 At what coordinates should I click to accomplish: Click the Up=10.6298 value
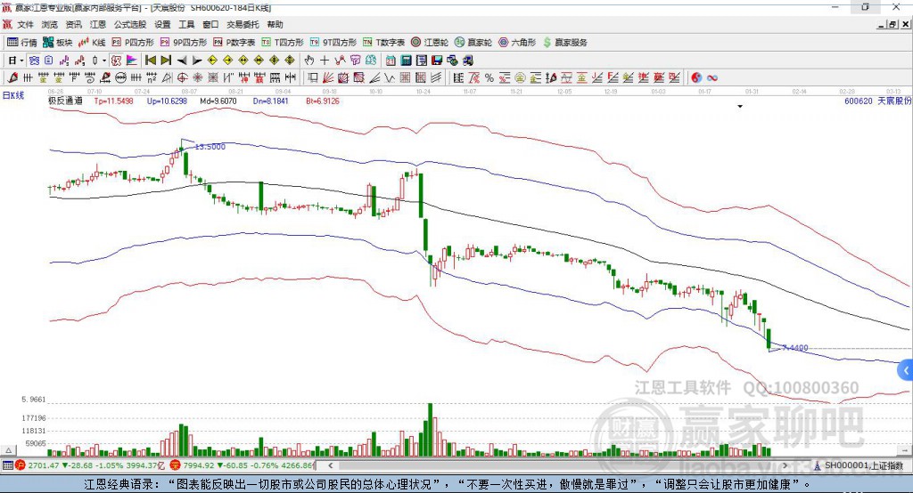pos(167,101)
